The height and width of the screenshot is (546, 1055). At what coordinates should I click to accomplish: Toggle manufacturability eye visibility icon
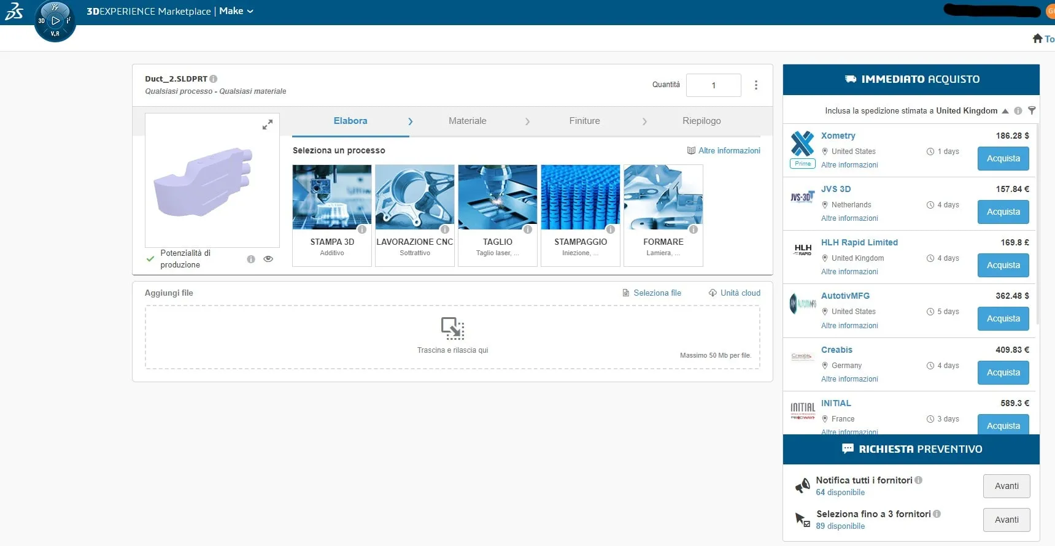click(268, 259)
